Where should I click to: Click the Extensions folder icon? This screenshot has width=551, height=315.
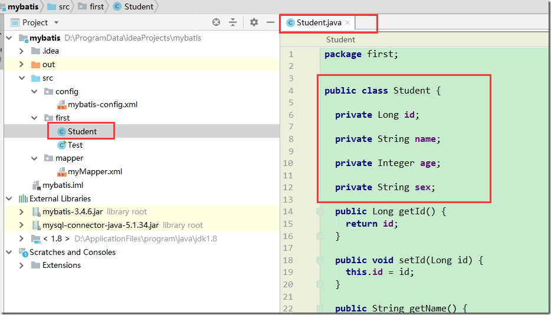[x=35, y=265]
